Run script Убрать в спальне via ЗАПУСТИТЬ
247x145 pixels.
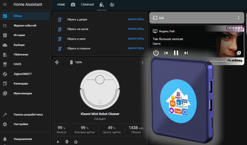point(136,48)
